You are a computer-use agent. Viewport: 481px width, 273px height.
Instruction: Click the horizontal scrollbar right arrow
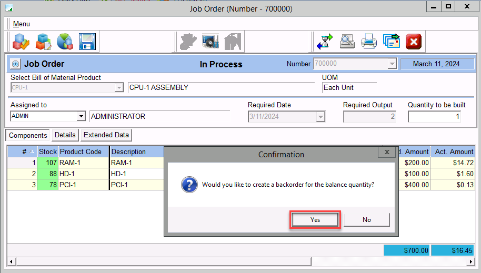[x=470, y=261]
